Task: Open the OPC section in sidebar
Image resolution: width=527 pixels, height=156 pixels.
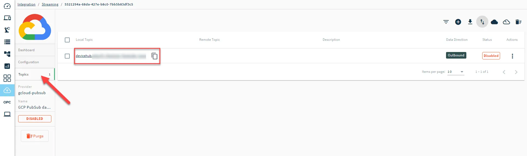Action: (x=7, y=102)
